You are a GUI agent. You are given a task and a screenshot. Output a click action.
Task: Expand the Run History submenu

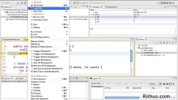coord(48,32)
